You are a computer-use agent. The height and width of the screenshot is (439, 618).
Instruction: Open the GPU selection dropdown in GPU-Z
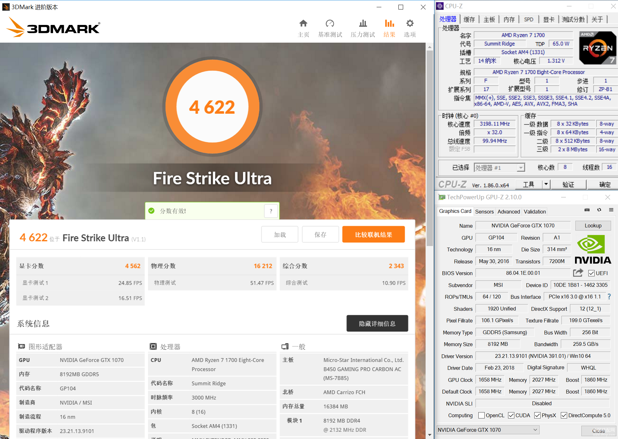[x=488, y=430]
